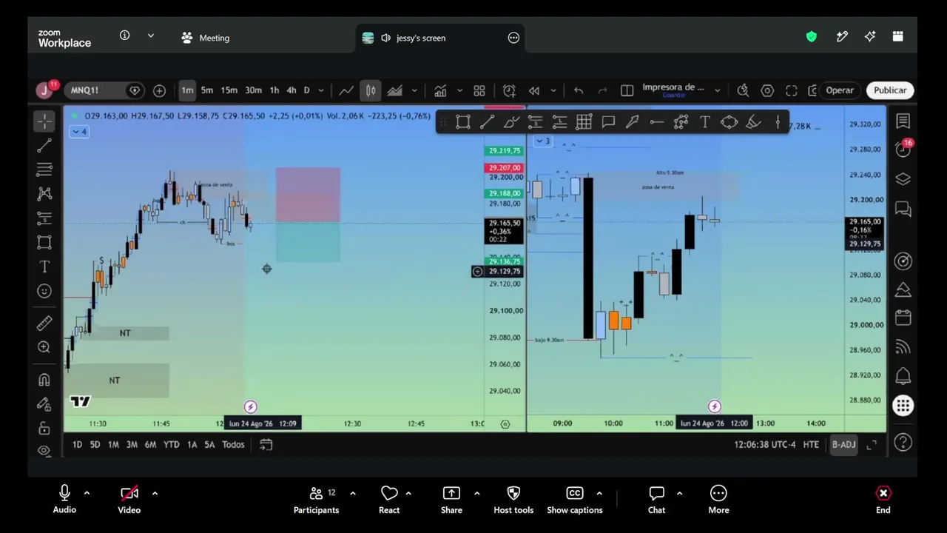
Task: Pick callout tool in floating drawing toolbar
Action: click(x=608, y=123)
